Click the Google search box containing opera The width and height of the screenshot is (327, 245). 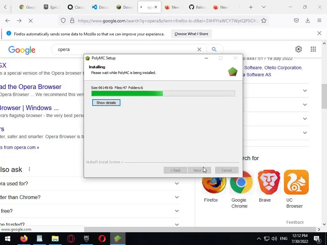pos(125,49)
